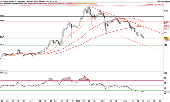Click the 1 000 horizontal level label

tap(2, 16)
